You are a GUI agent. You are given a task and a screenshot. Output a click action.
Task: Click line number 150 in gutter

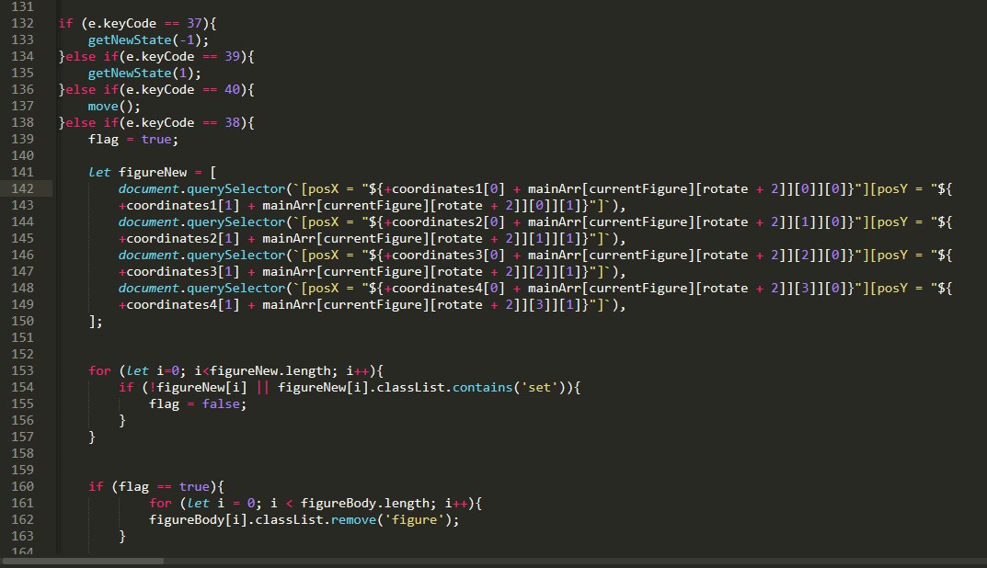(22, 321)
